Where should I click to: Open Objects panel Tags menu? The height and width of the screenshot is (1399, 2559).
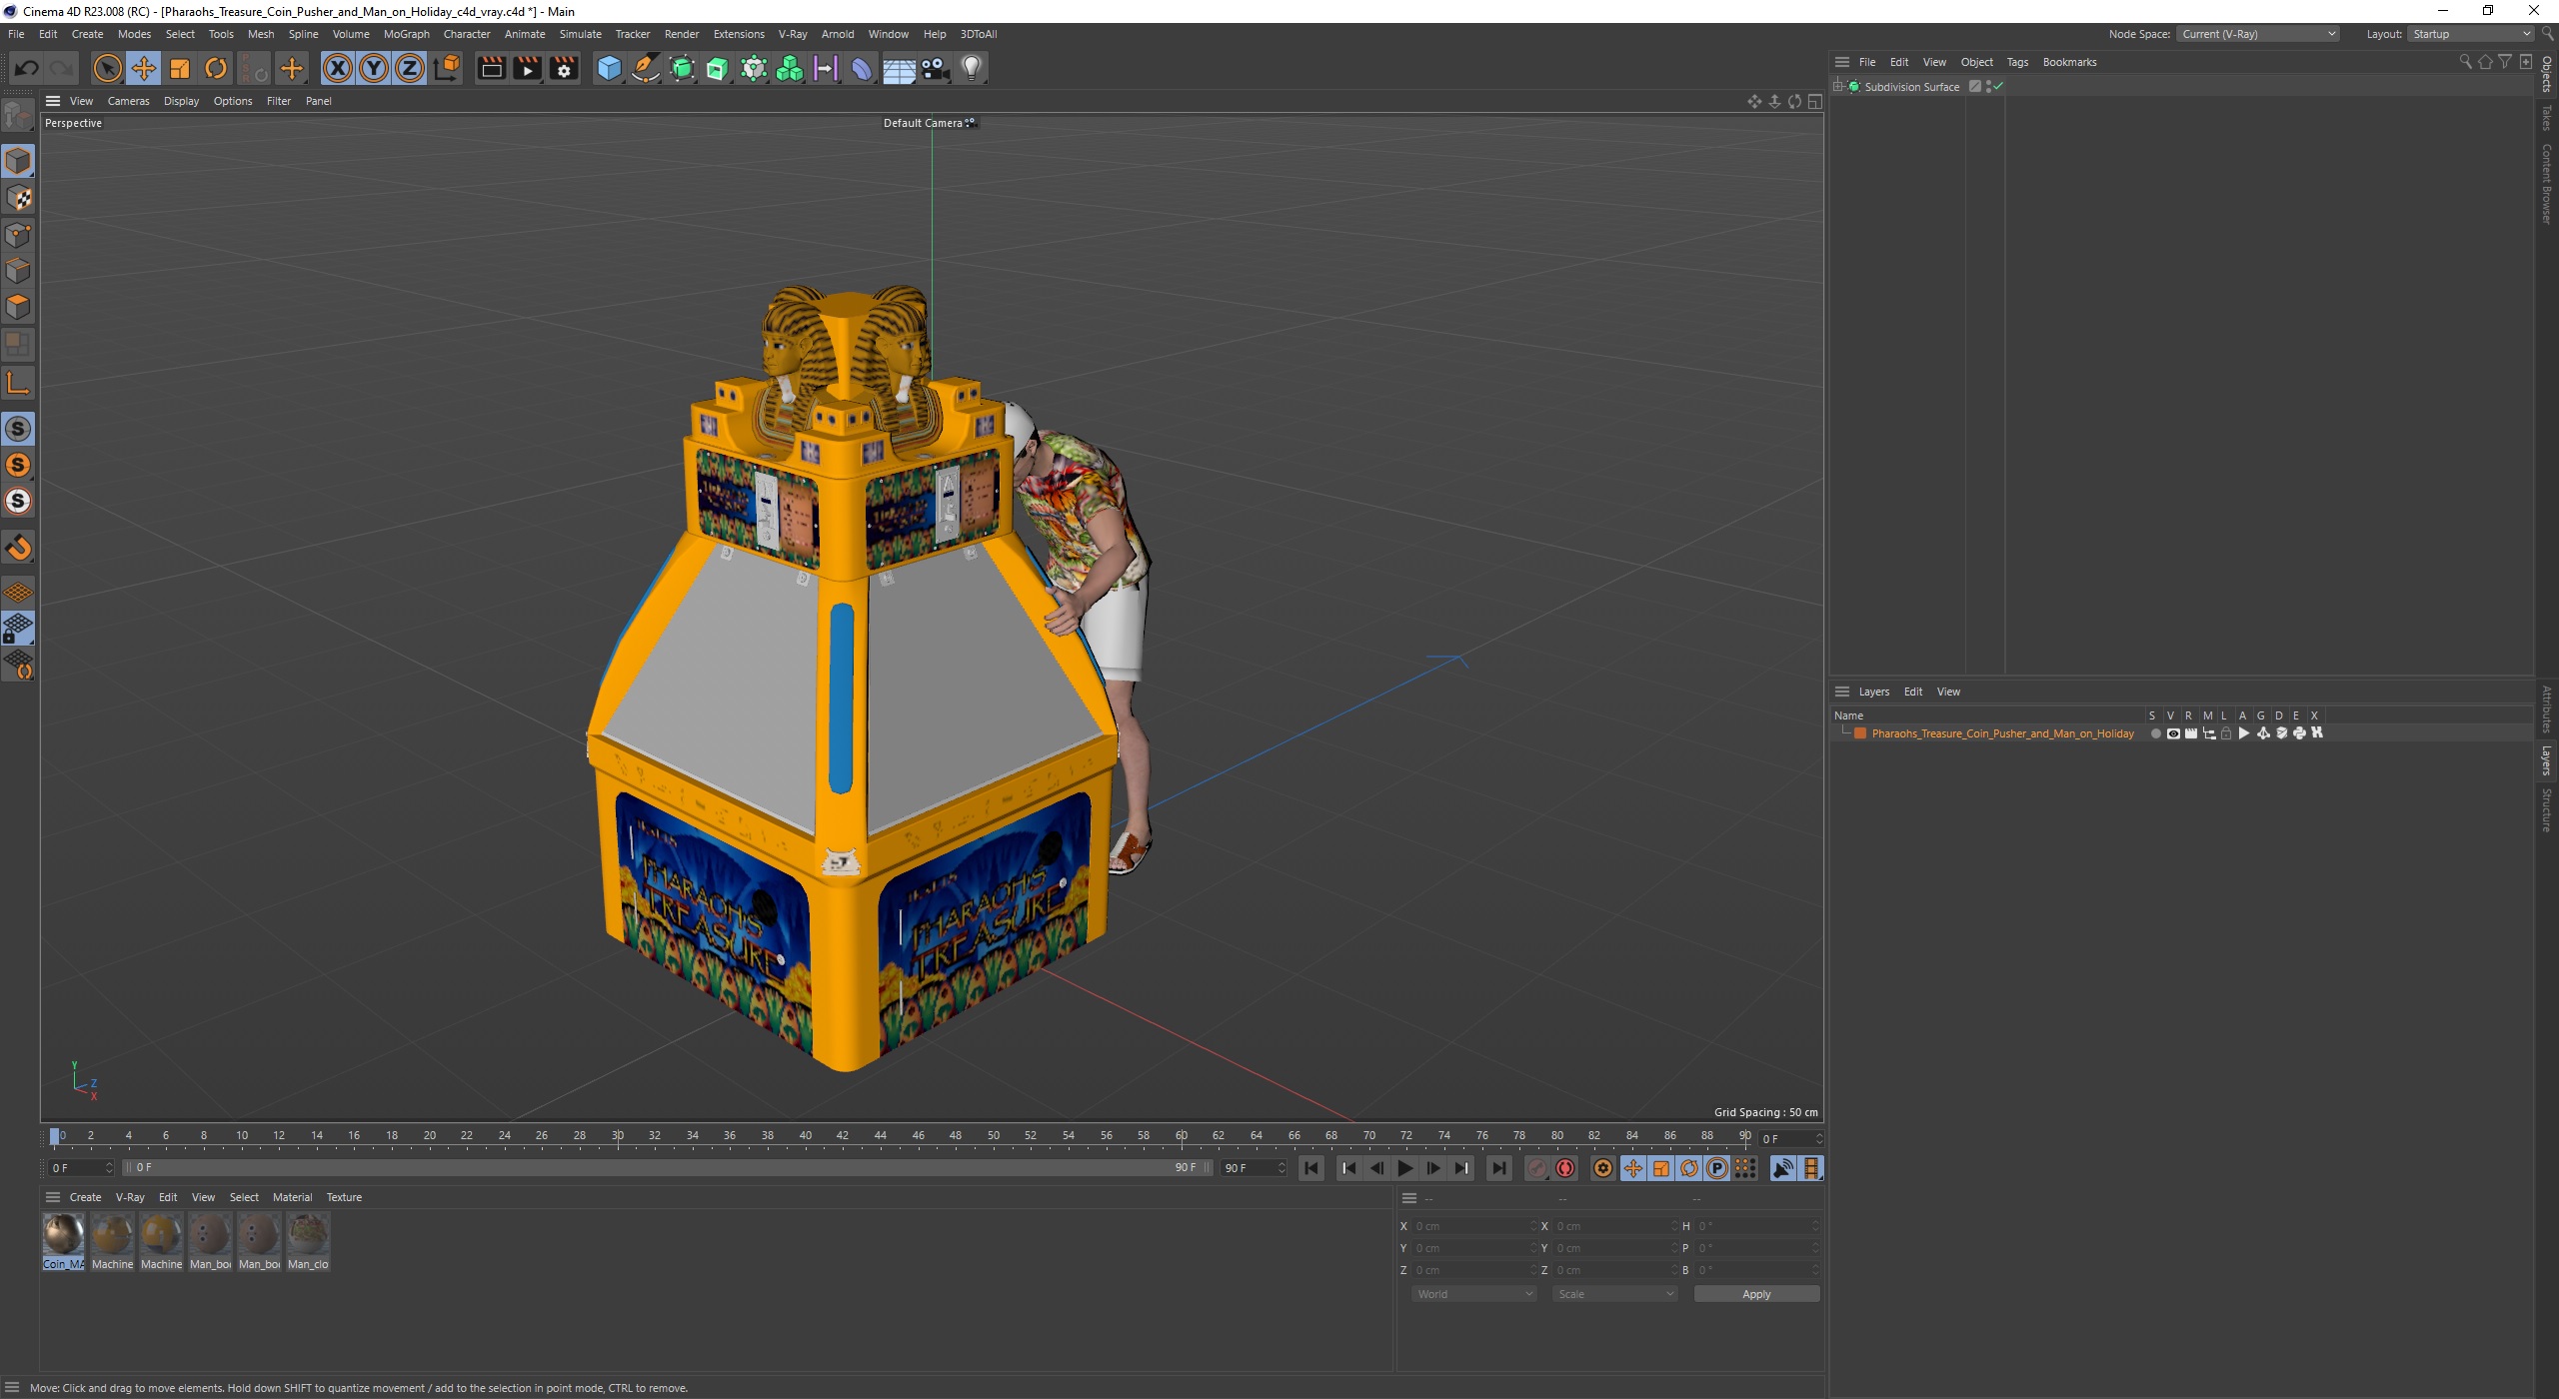click(2017, 62)
